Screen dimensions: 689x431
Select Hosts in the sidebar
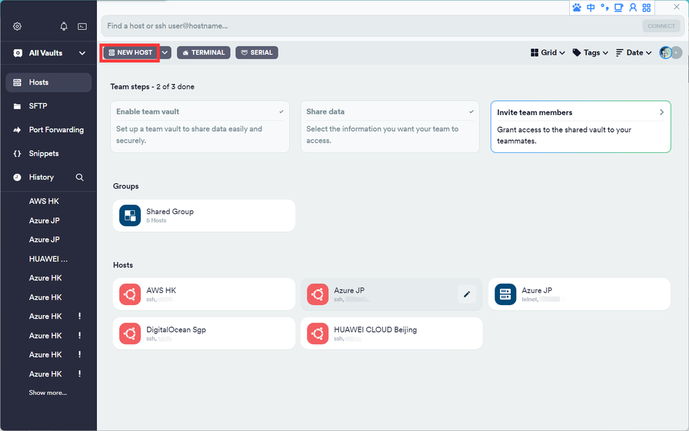pos(48,83)
